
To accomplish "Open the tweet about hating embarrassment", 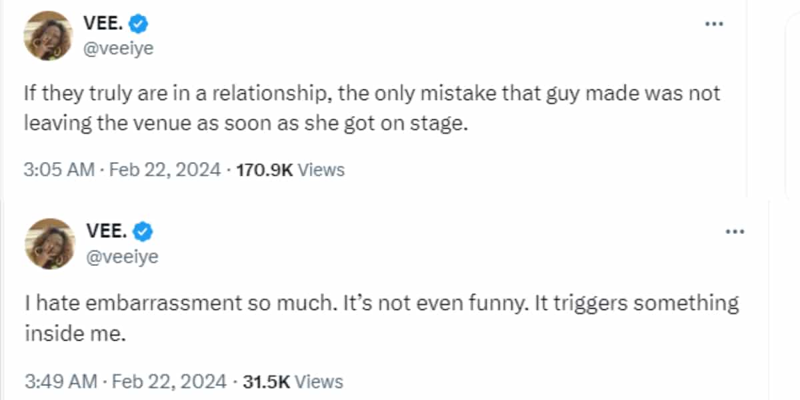I will pyautogui.click(x=381, y=318).
